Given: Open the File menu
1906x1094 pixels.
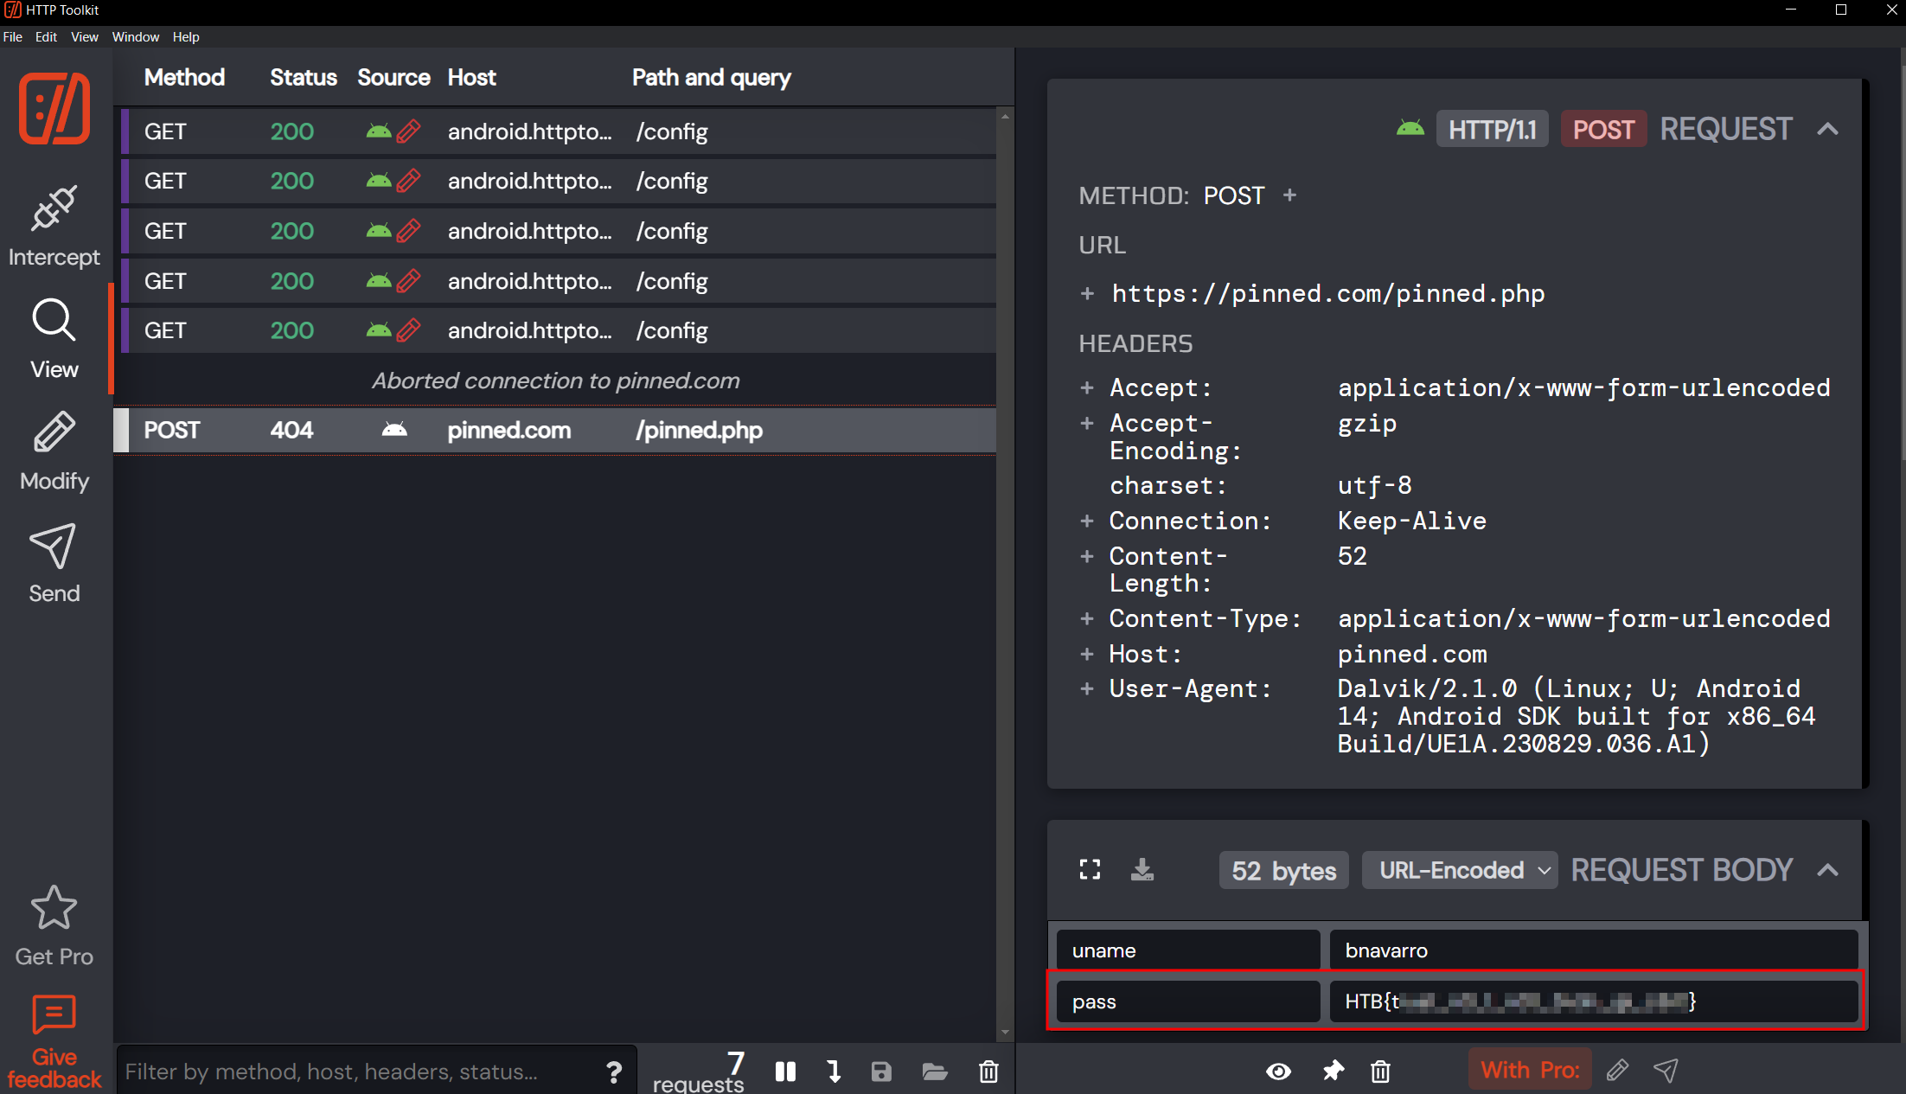Looking at the screenshot, I should pos(13,37).
